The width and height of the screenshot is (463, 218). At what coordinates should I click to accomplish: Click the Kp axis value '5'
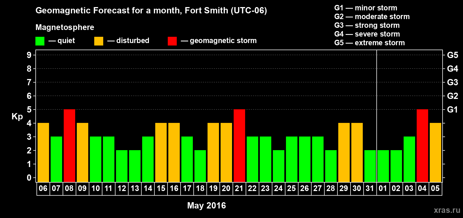[x=29, y=110]
